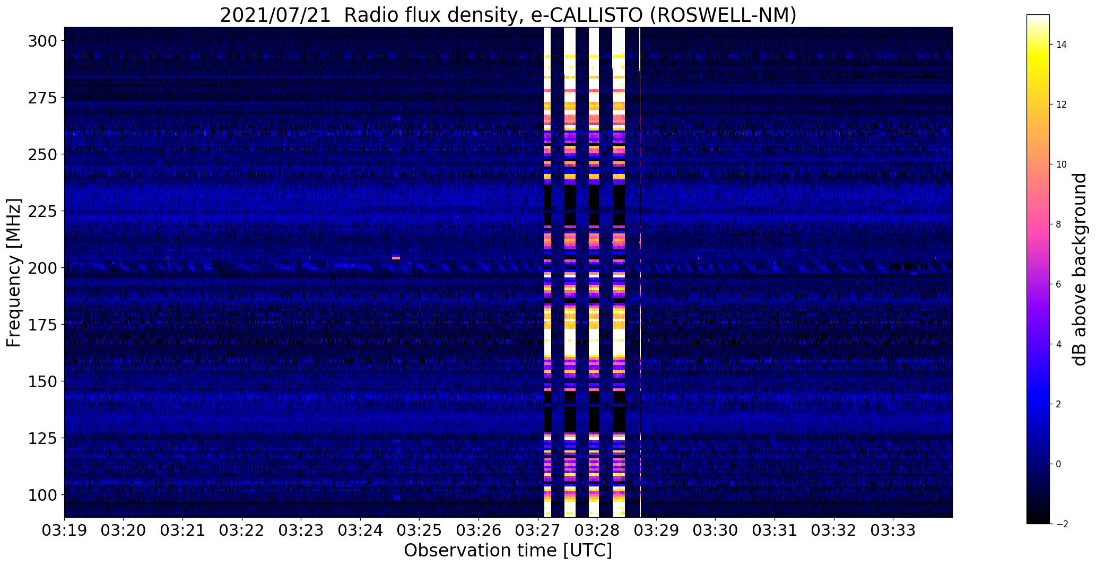Click the colorbar tick label 12

coord(1062,105)
